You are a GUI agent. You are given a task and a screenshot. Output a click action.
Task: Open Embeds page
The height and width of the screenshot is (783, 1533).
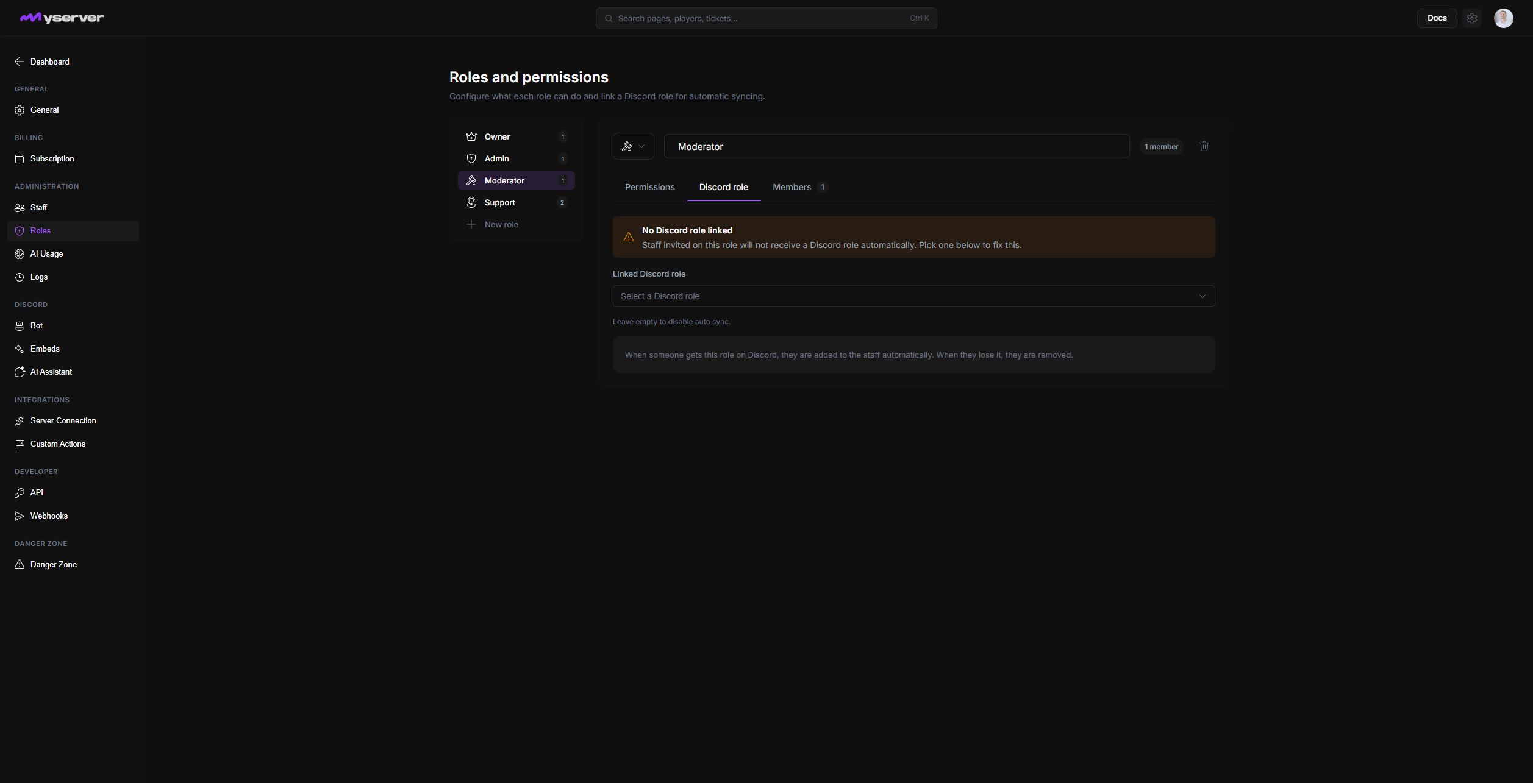73,349
